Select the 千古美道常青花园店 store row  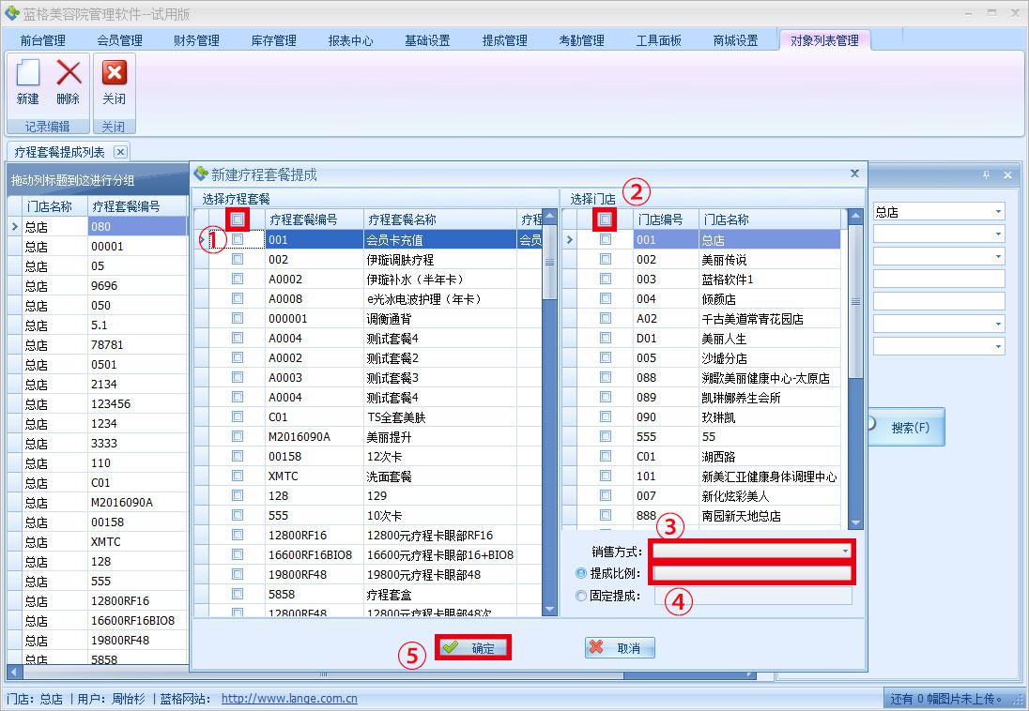pos(701,318)
